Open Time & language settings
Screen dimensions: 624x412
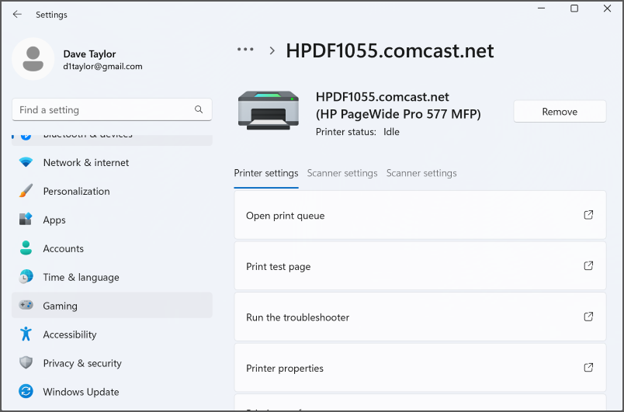click(112, 277)
